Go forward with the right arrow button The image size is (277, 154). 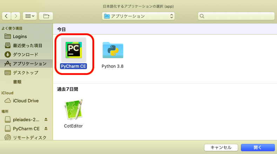[15, 16]
